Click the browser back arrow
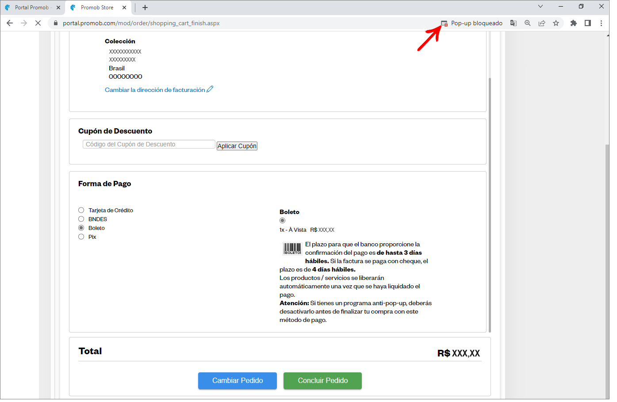617x402 pixels. [10, 23]
